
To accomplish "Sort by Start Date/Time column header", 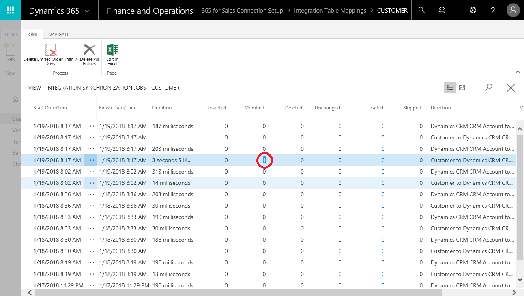I will click(51, 108).
